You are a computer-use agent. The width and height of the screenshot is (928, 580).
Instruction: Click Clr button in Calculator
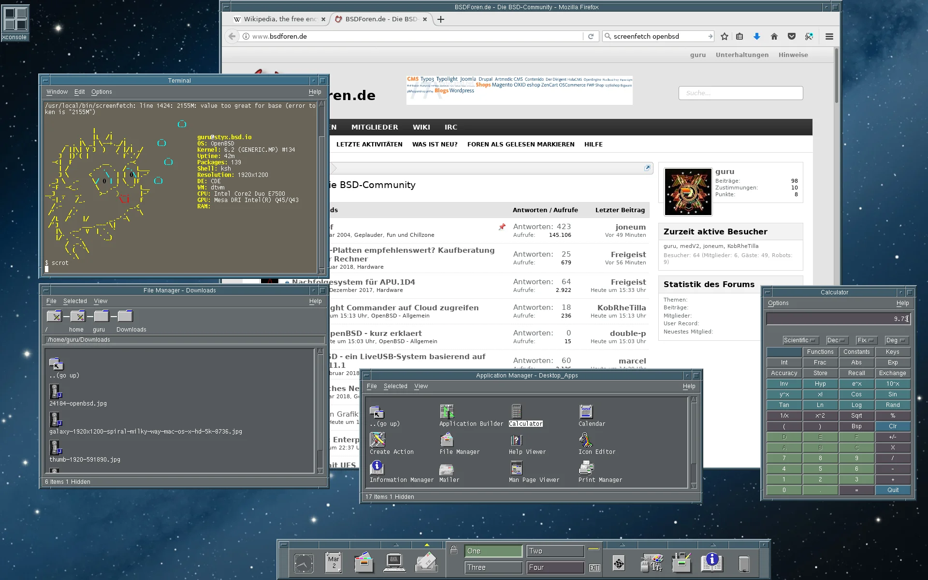[893, 426]
